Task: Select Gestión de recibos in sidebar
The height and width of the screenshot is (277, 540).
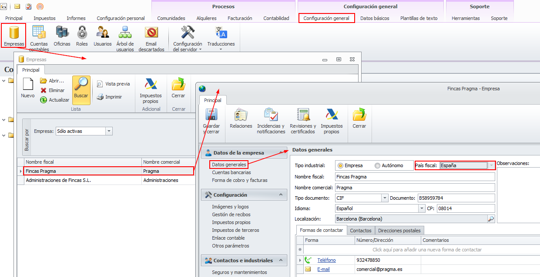Action: [x=231, y=214]
